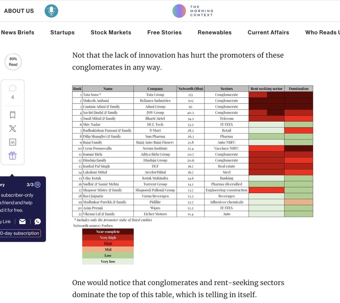Click 'Domination' column header
The width and height of the screenshot is (340, 303).
(x=298, y=88)
